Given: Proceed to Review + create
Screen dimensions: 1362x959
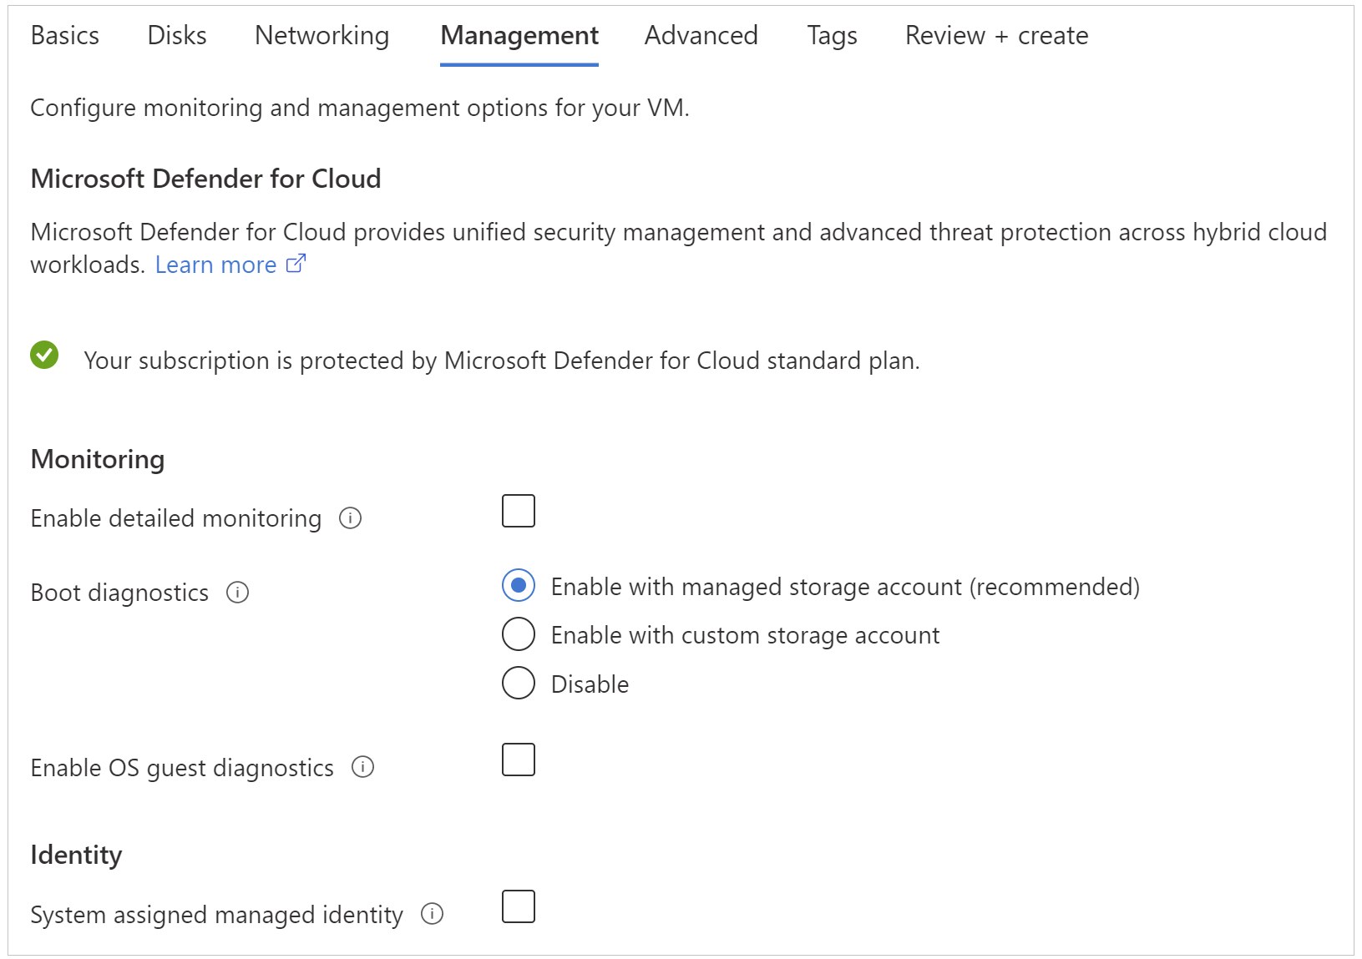Looking at the screenshot, I should point(996,35).
